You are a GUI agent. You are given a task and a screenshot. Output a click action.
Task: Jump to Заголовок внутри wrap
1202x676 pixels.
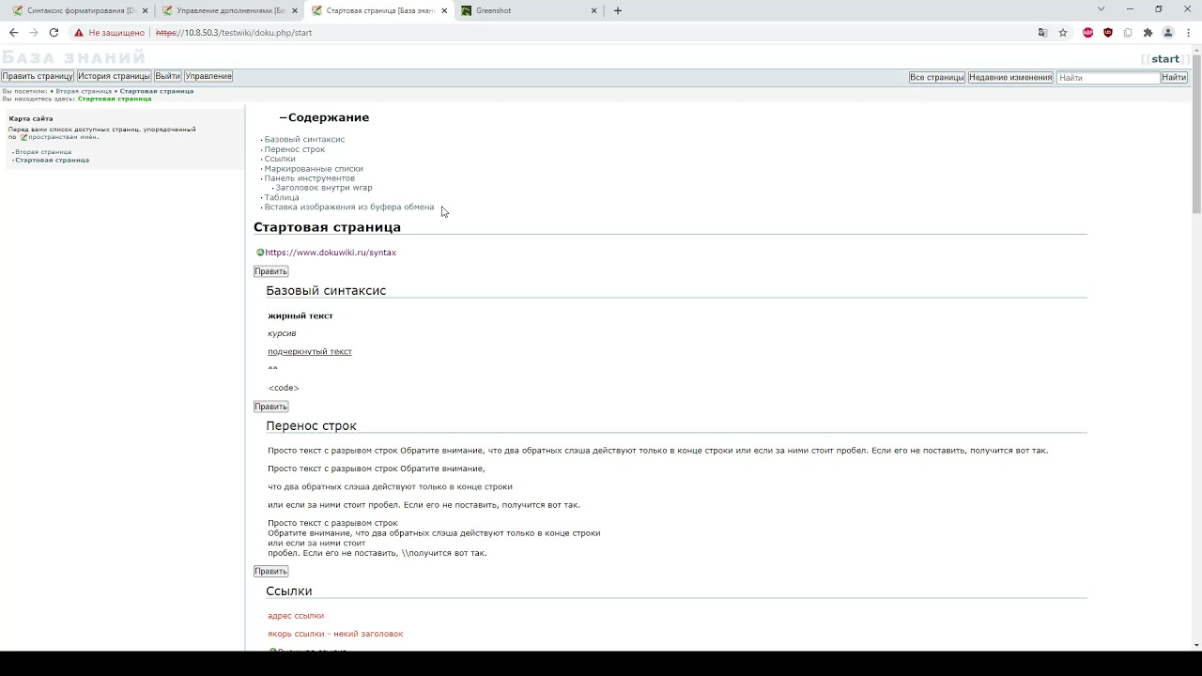pyautogui.click(x=324, y=188)
